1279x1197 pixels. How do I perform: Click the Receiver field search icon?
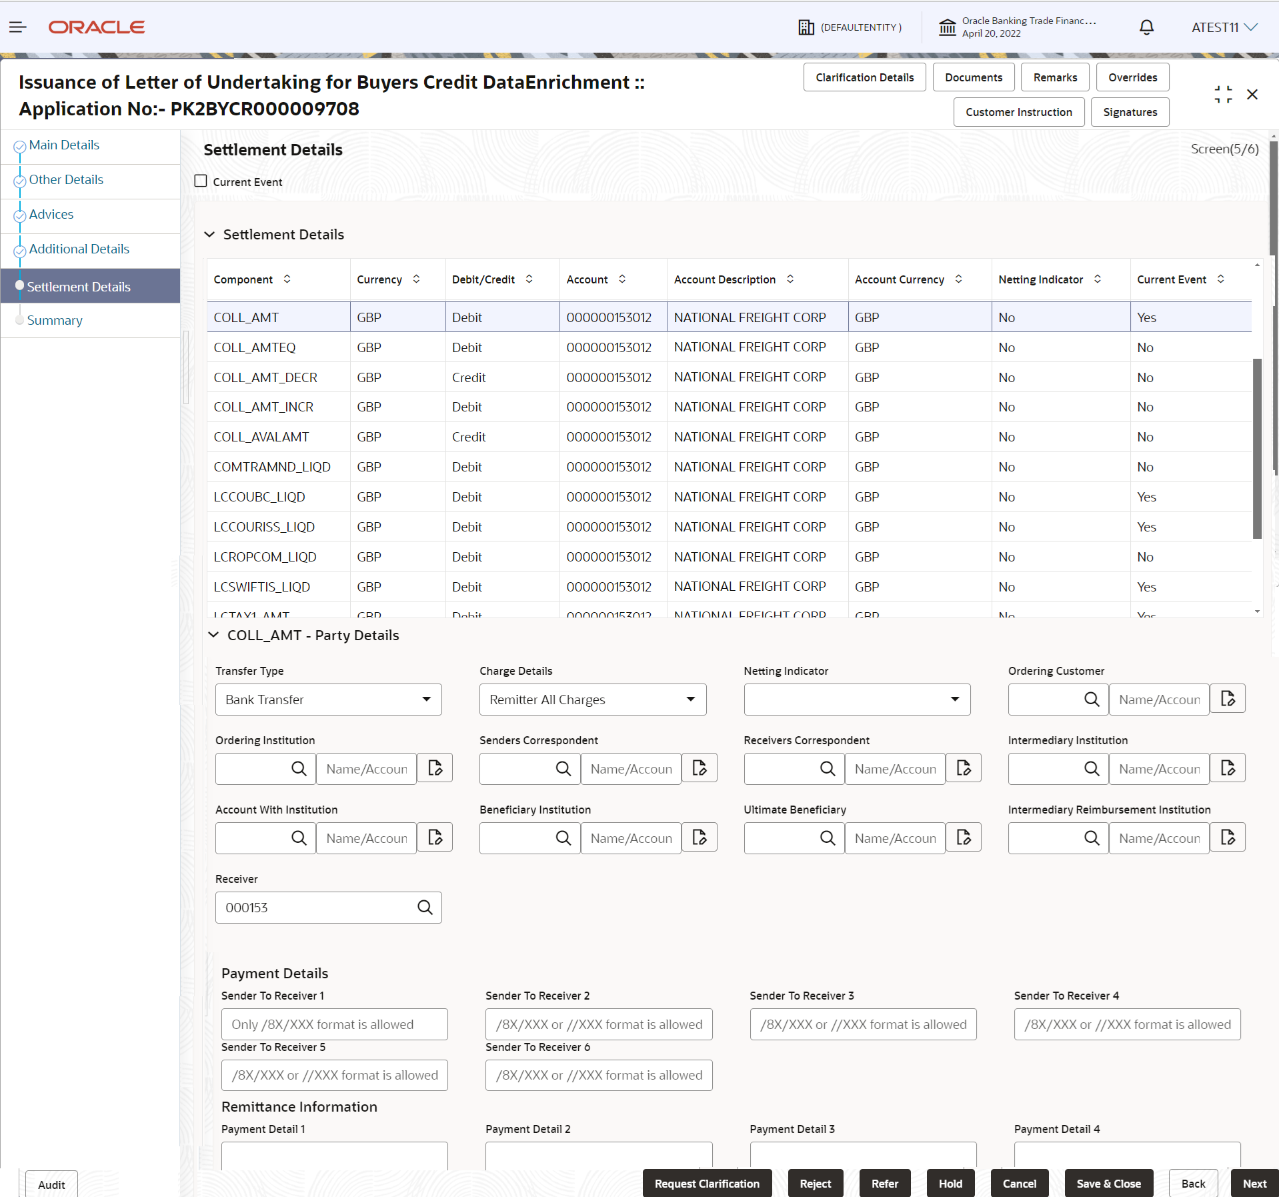425,907
